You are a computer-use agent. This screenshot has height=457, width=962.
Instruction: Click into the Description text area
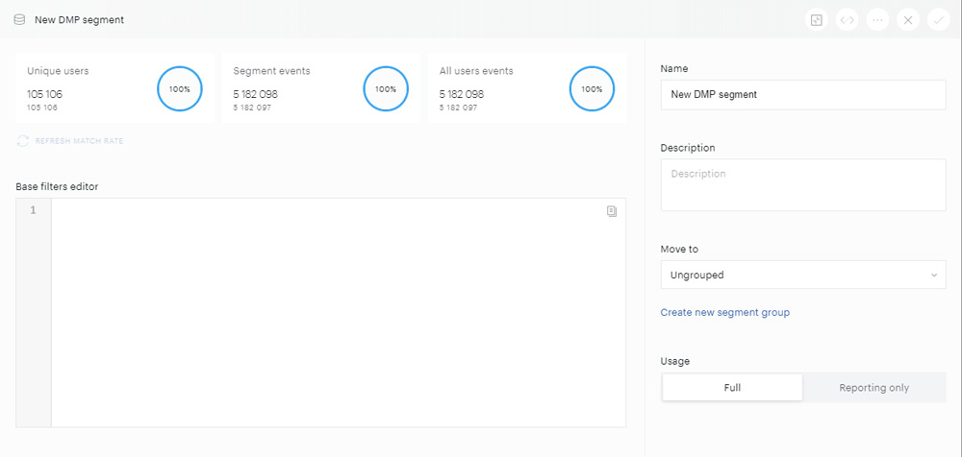coord(803,185)
